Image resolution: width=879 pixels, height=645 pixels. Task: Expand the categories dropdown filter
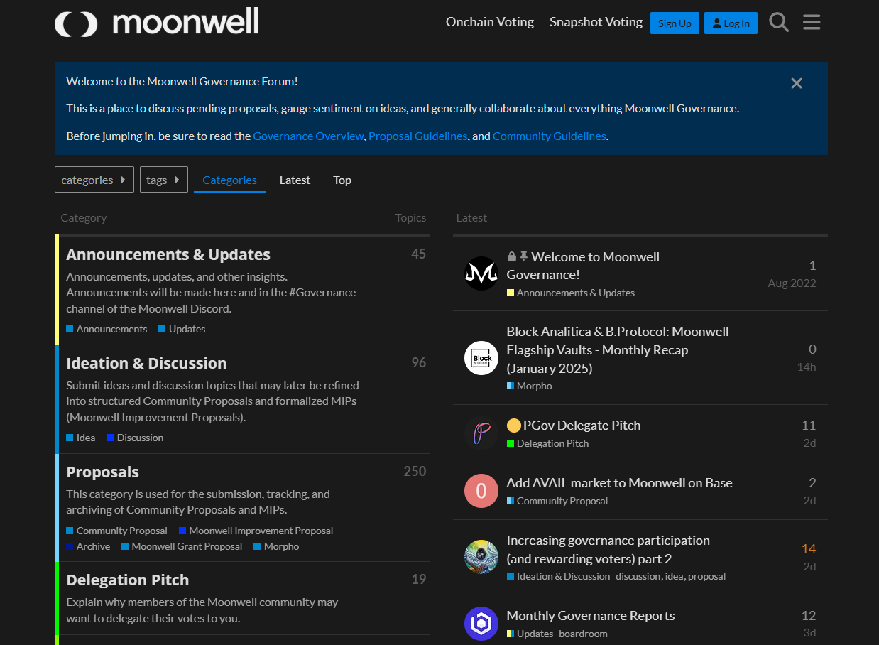click(94, 180)
